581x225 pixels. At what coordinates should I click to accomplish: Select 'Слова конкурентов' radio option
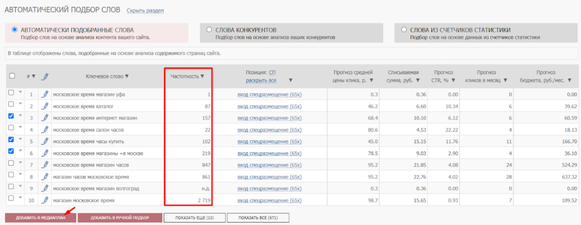coord(209,30)
